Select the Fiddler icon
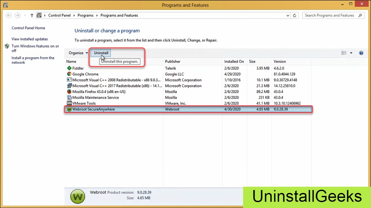The image size is (371, 208). click(x=69, y=68)
